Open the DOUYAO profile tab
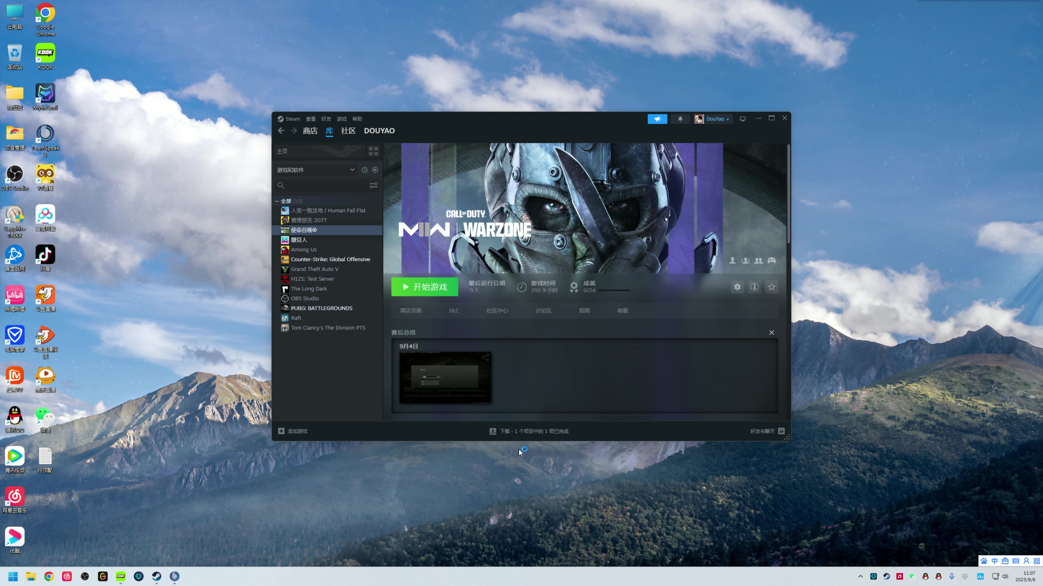Image resolution: width=1043 pixels, height=586 pixels. pos(379,130)
